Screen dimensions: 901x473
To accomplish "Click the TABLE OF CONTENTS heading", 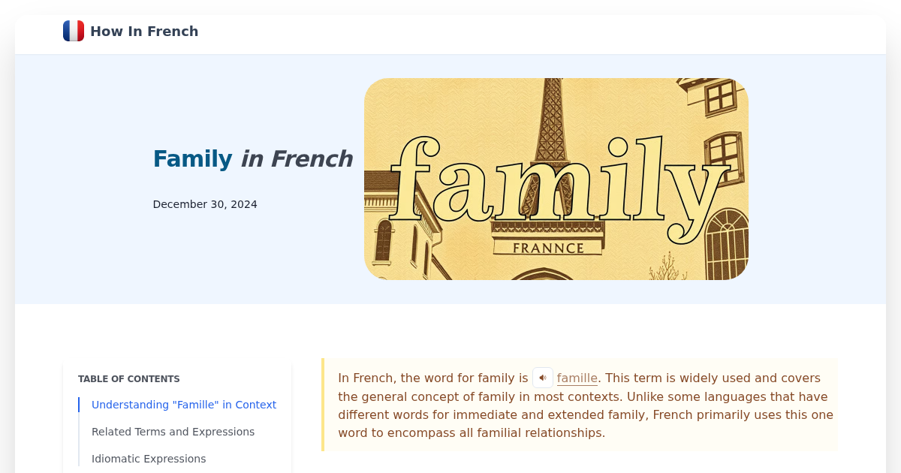I will tap(128, 379).
